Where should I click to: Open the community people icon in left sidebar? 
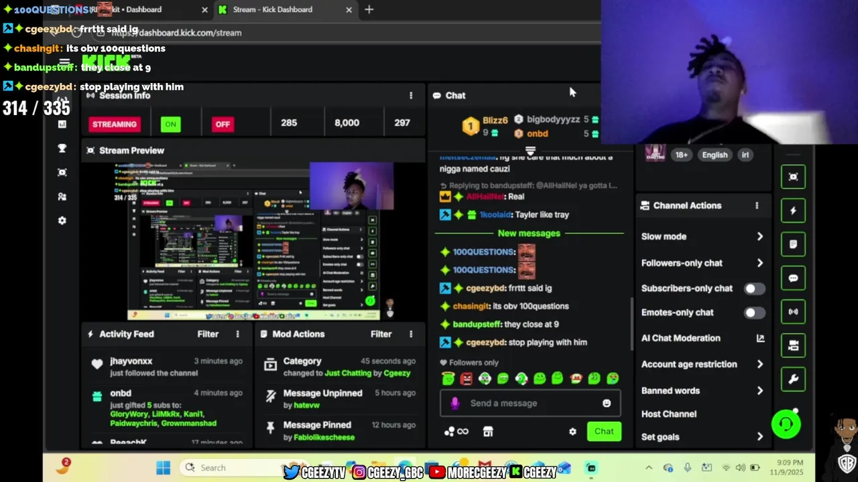(62, 196)
